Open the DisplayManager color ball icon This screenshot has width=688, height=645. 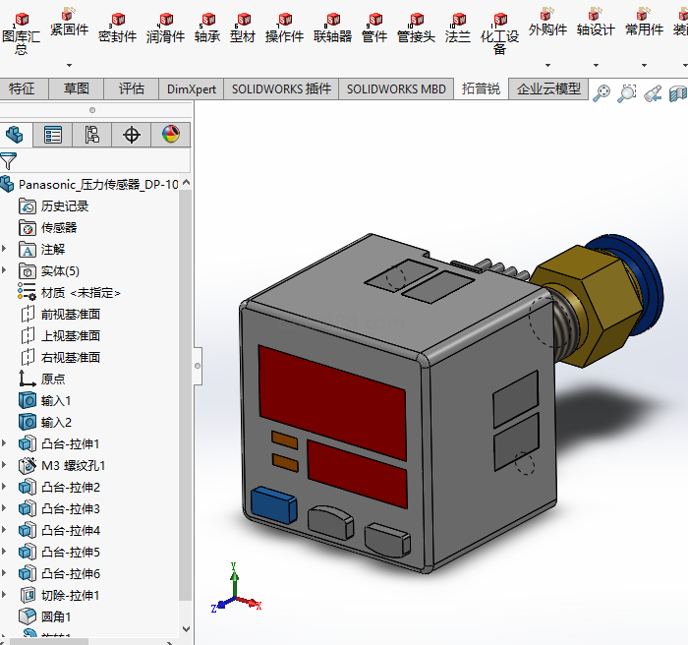pos(171,135)
